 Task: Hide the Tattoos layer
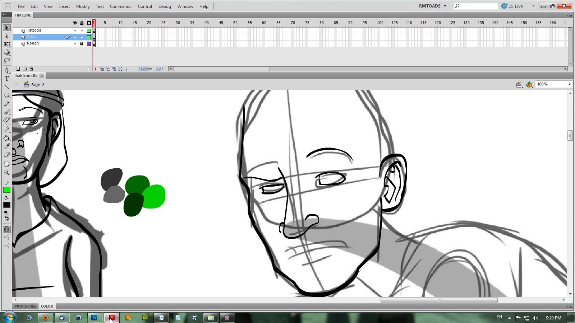pyautogui.click(x=75, y=31)
